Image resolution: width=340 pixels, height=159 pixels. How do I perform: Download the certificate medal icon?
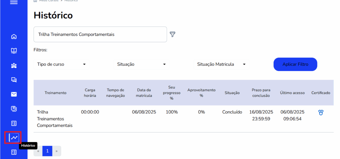[x=320, y=113]
